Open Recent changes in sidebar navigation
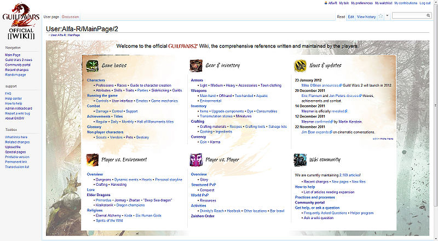The height and width of the screenshot is (241, 438). 17,70
